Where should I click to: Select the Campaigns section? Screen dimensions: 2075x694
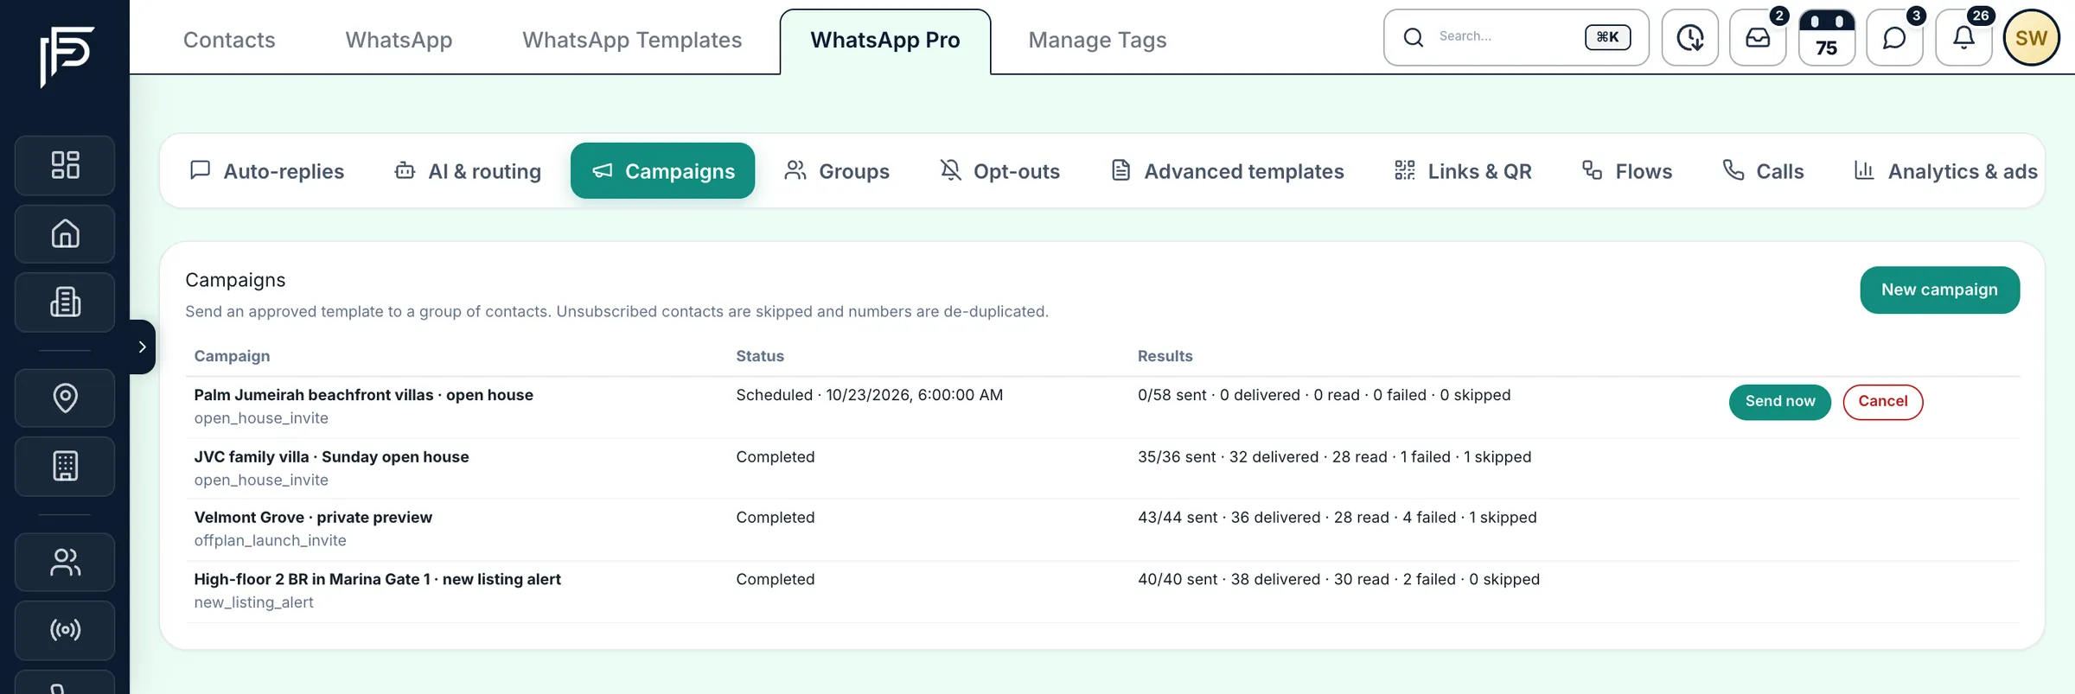coord(662,171)
